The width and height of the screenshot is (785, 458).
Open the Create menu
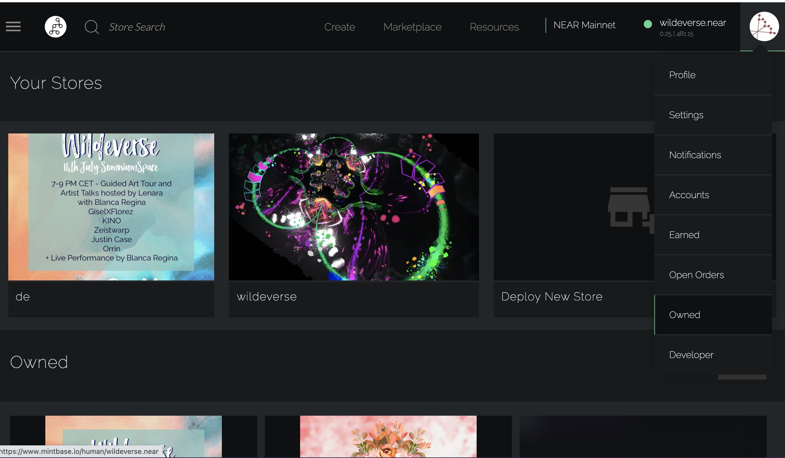tap(340, 27)
